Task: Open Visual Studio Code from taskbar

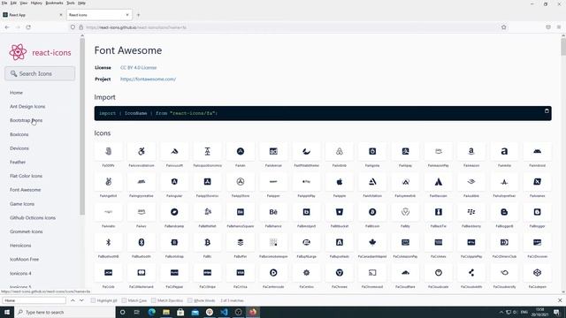Action: 224,312
